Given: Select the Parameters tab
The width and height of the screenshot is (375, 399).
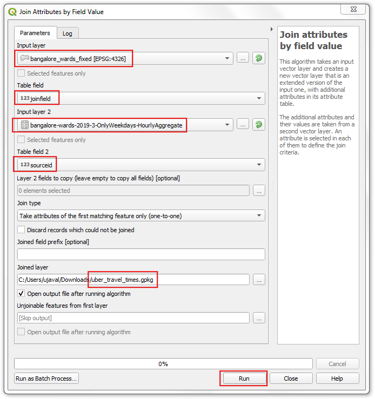Looking at the screenshot, I should (35, 33).
